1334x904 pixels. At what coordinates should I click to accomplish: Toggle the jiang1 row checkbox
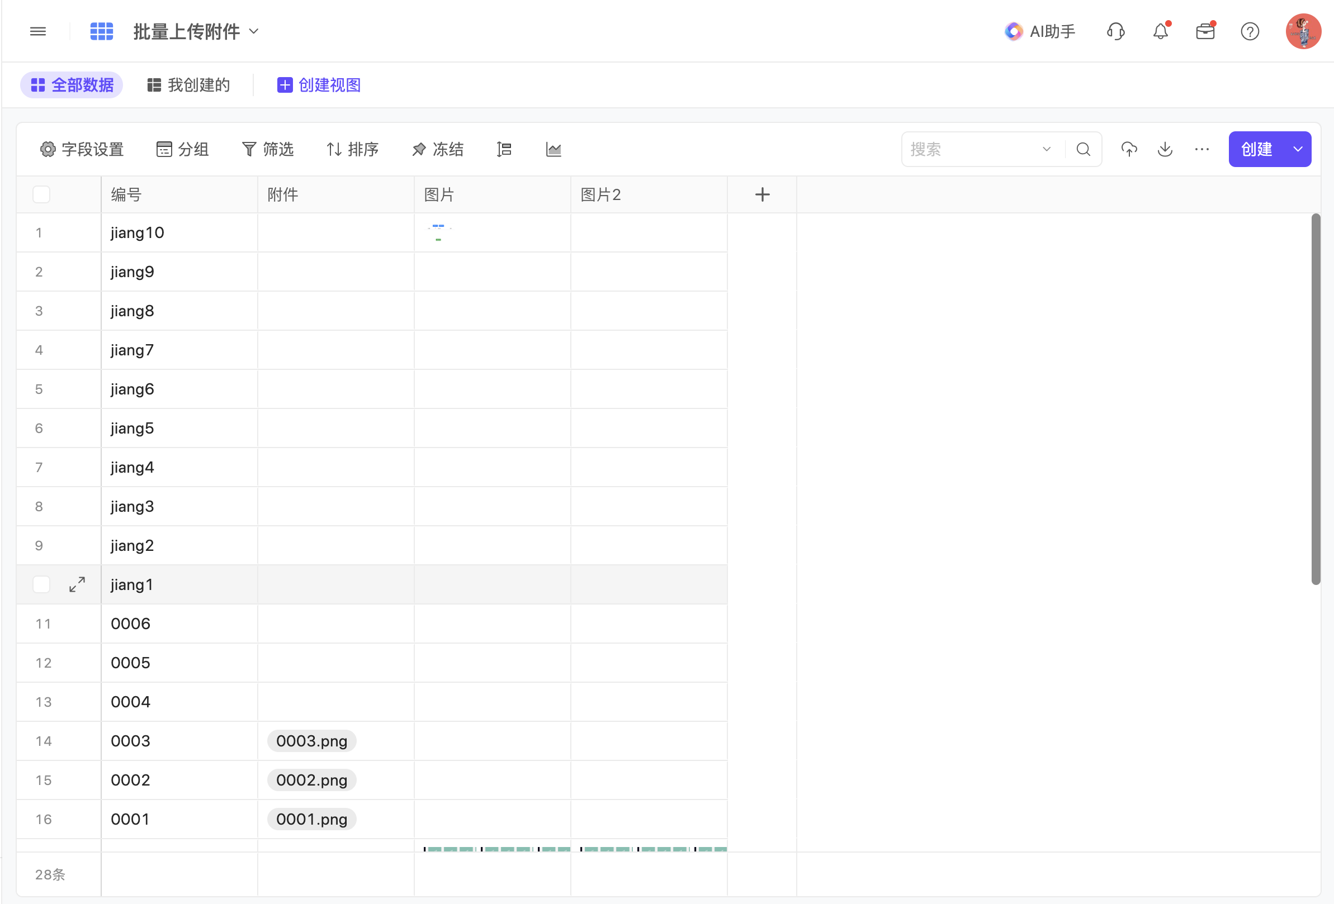tap(41, 584)
